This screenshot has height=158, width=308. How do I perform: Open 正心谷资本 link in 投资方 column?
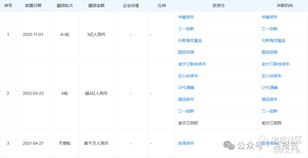coord(188,76)
